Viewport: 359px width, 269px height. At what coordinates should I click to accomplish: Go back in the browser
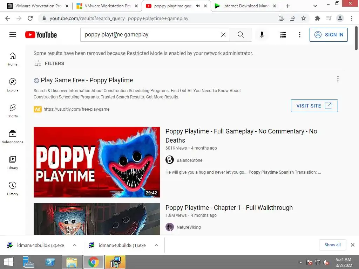pyautogui.click(x=8, y=18)
